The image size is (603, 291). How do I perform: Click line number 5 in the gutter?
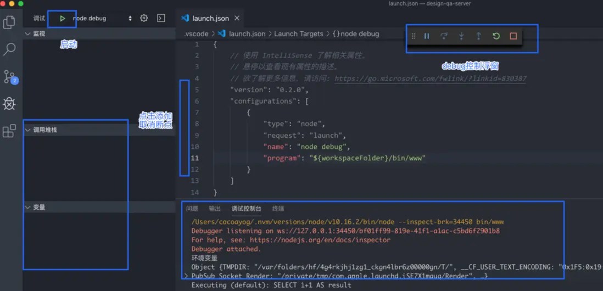click(x=197, y=90)
